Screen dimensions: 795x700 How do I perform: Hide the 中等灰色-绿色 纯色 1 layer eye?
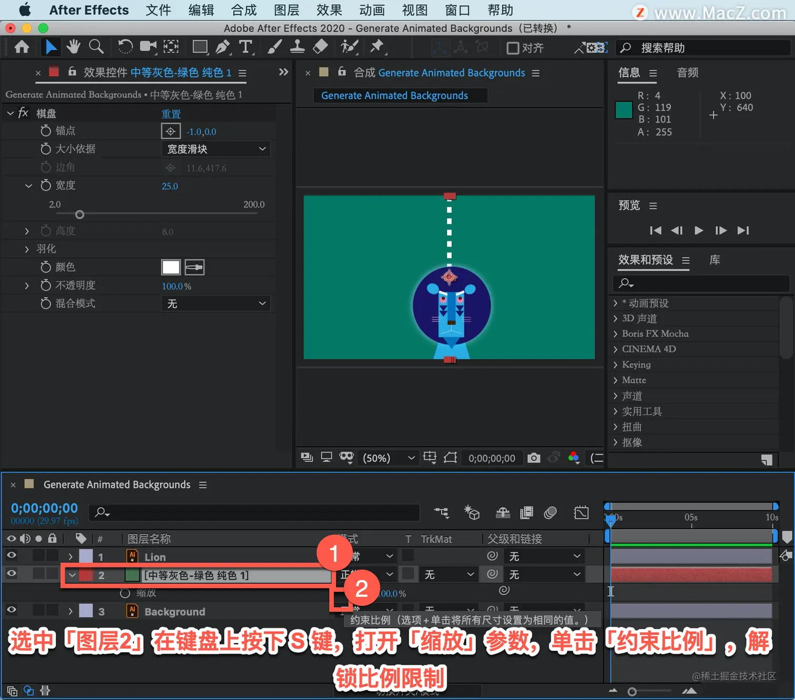coord(11,574)
